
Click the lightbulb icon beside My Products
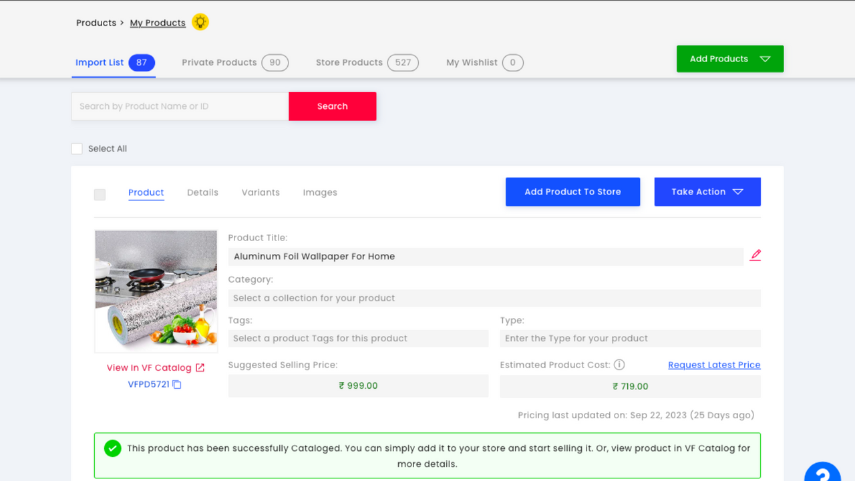pos(200,21)
